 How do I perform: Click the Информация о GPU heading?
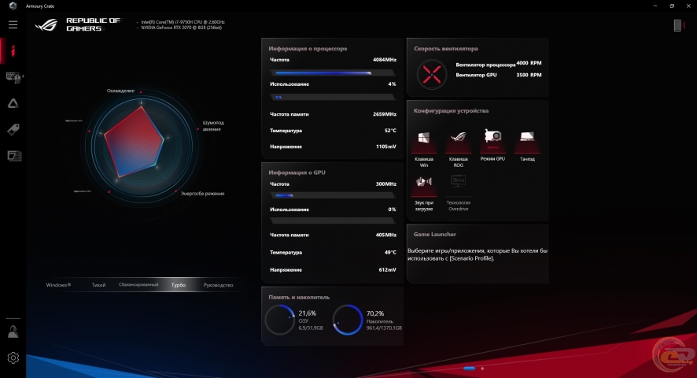click(x=297, y=172)
